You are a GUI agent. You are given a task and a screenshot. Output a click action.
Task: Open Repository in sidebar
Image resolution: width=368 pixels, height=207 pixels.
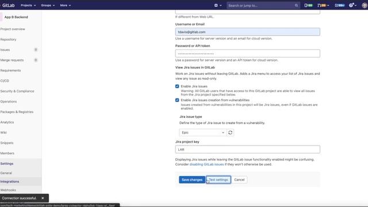click(x=9, y=40)
